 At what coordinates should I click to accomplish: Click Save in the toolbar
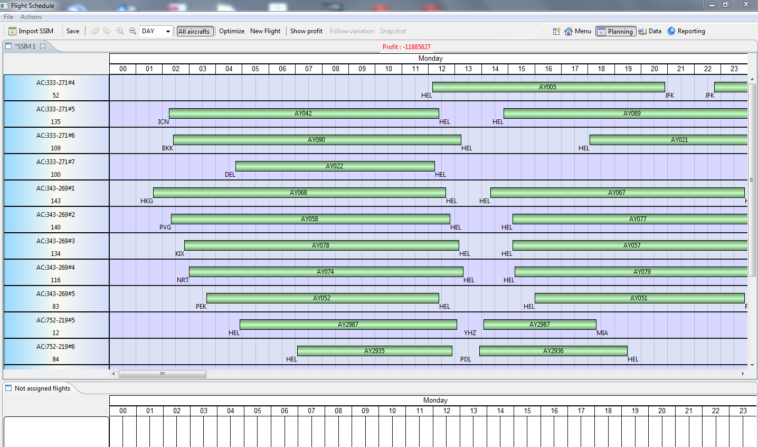click(x=73, y=31)
